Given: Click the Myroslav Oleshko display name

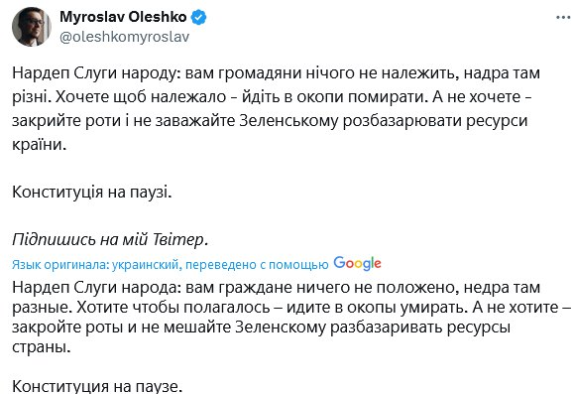Looking at the screenshot, I should [123, 17].
